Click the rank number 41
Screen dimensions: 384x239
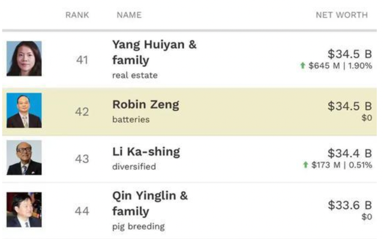click(82, 60)
